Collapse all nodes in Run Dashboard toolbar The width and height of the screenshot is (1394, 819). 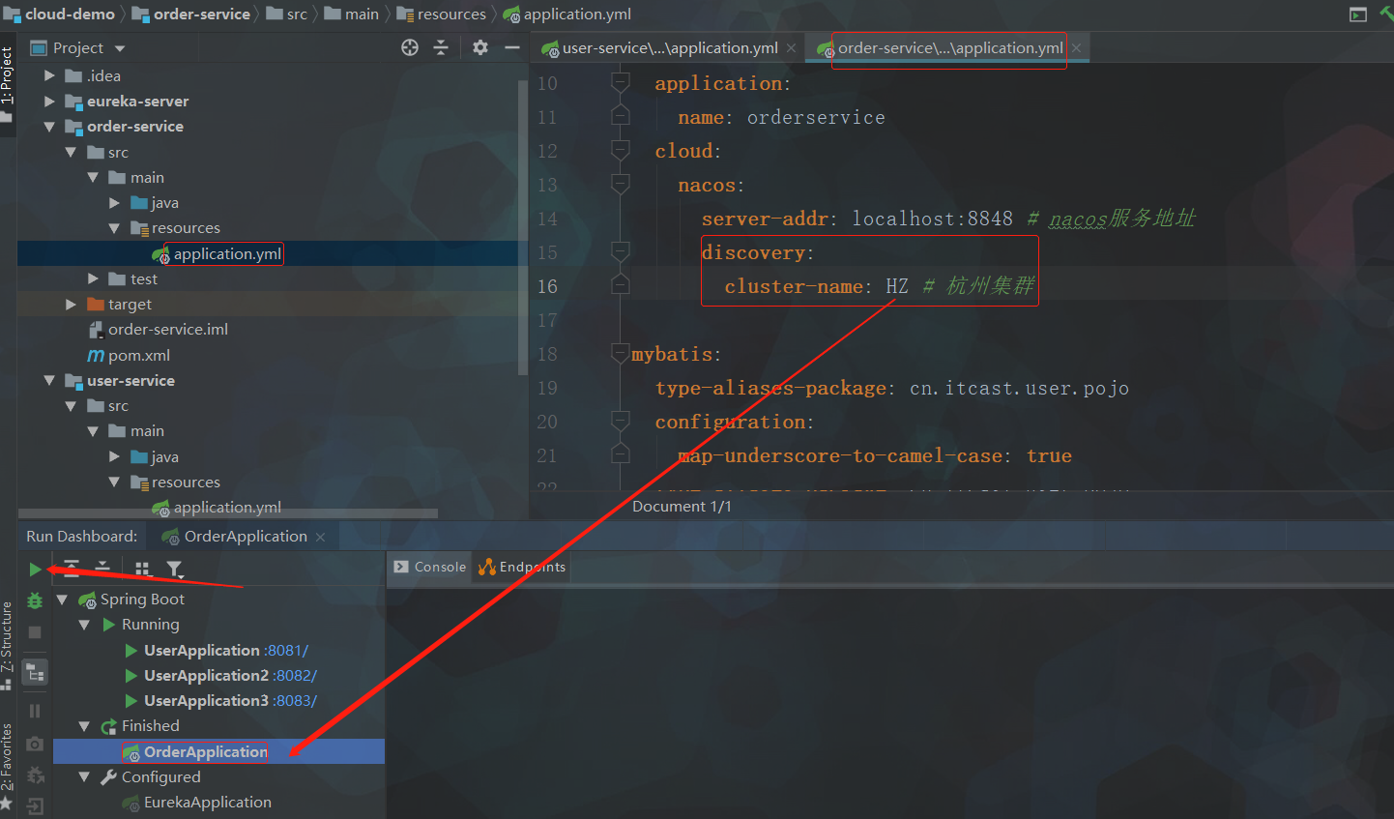[x=102, y=568]
